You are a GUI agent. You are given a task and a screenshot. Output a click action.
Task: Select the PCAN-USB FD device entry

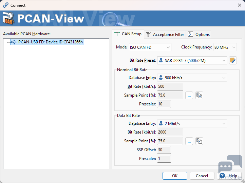(x=47, y=42)
